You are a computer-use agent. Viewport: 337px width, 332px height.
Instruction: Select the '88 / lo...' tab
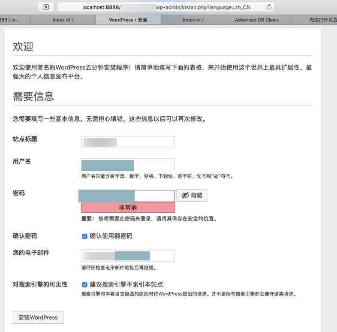click(15, 20)
